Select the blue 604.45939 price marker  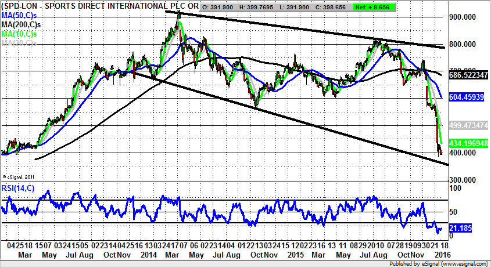point(466,97)
